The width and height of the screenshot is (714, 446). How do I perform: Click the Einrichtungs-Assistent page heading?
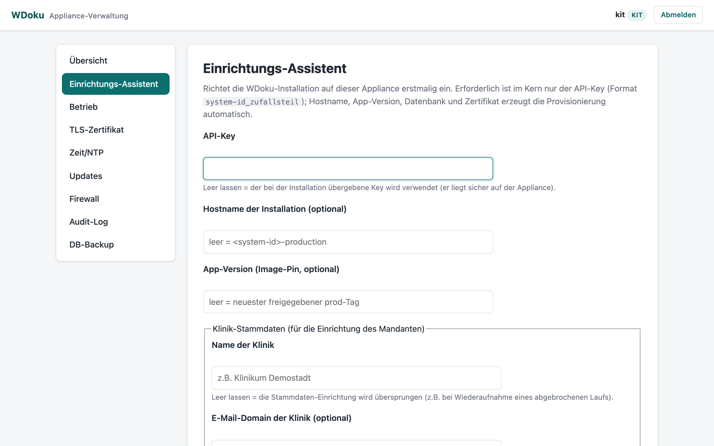(274, 69)
